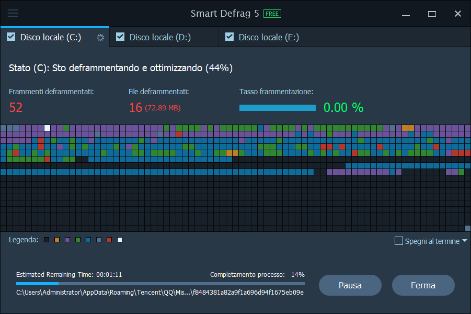Uncheck the Disco locale (C:) checkbox

(11, 37)
